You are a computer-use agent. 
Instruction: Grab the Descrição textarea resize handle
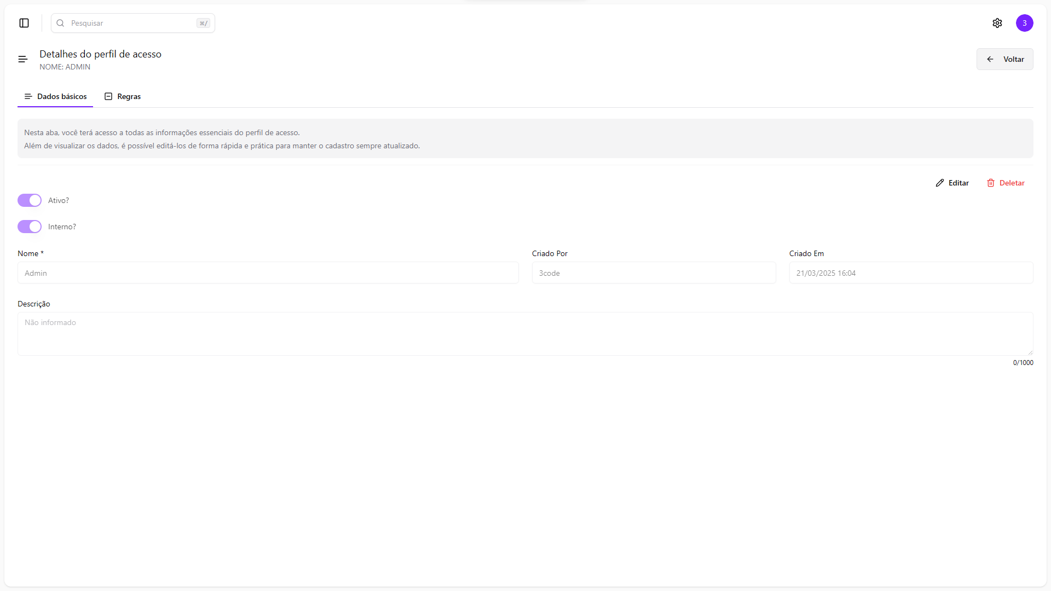pyautogui.click(x=1030, y=352)
